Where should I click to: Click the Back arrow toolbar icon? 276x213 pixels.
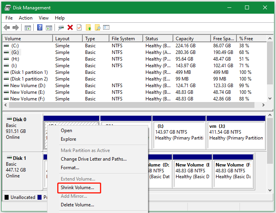(x=7, y=27)
